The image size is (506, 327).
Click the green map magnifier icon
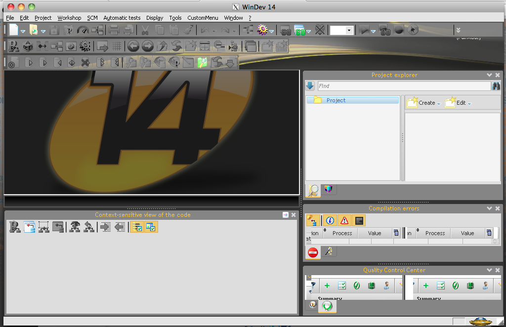[x=202, y=62]
